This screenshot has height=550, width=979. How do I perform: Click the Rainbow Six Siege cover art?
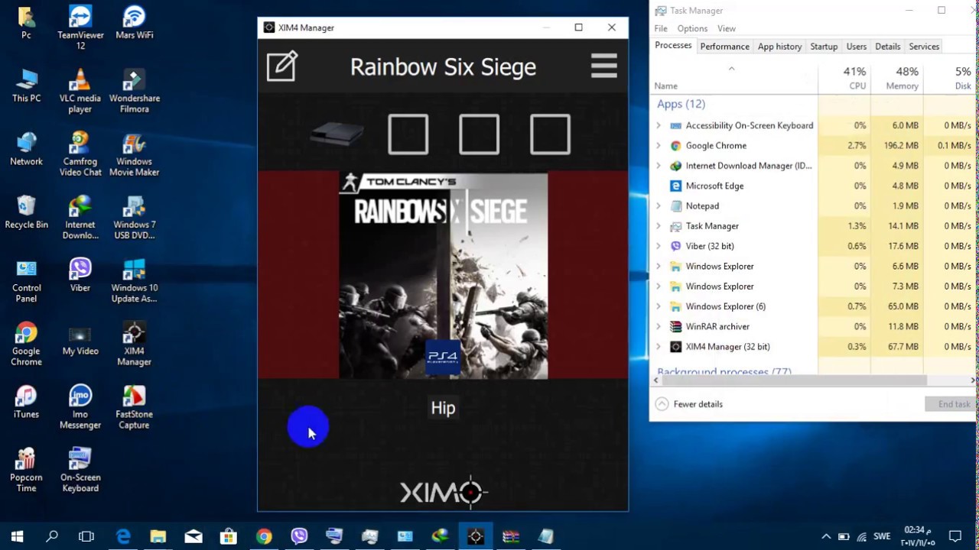tap(444, 276)
